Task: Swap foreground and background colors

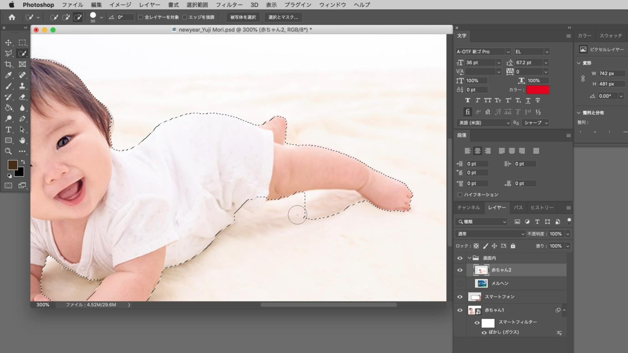Action: click(23, 162)
